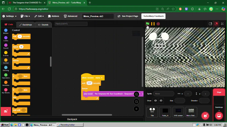Select the Sensing block category
This screenshot has height=127, width=227.
[x=6, y=69]
